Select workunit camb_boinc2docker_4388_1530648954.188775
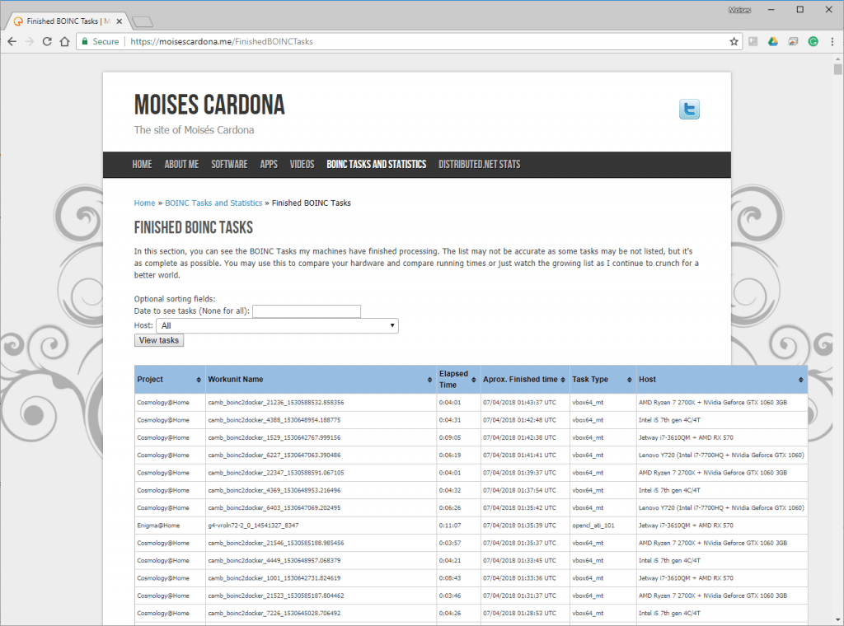This screenshot has height=626, width=844. pos(274,420)
